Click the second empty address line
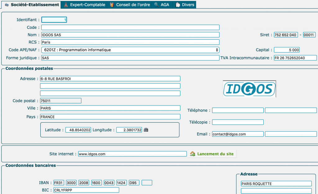This screenshot has height=194, width=318. click(110, 86)
